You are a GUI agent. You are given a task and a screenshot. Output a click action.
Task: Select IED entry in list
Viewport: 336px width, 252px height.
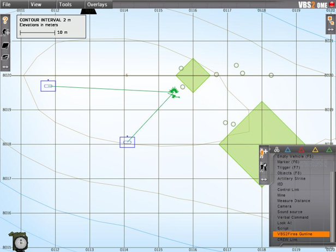tap(280, 184)
